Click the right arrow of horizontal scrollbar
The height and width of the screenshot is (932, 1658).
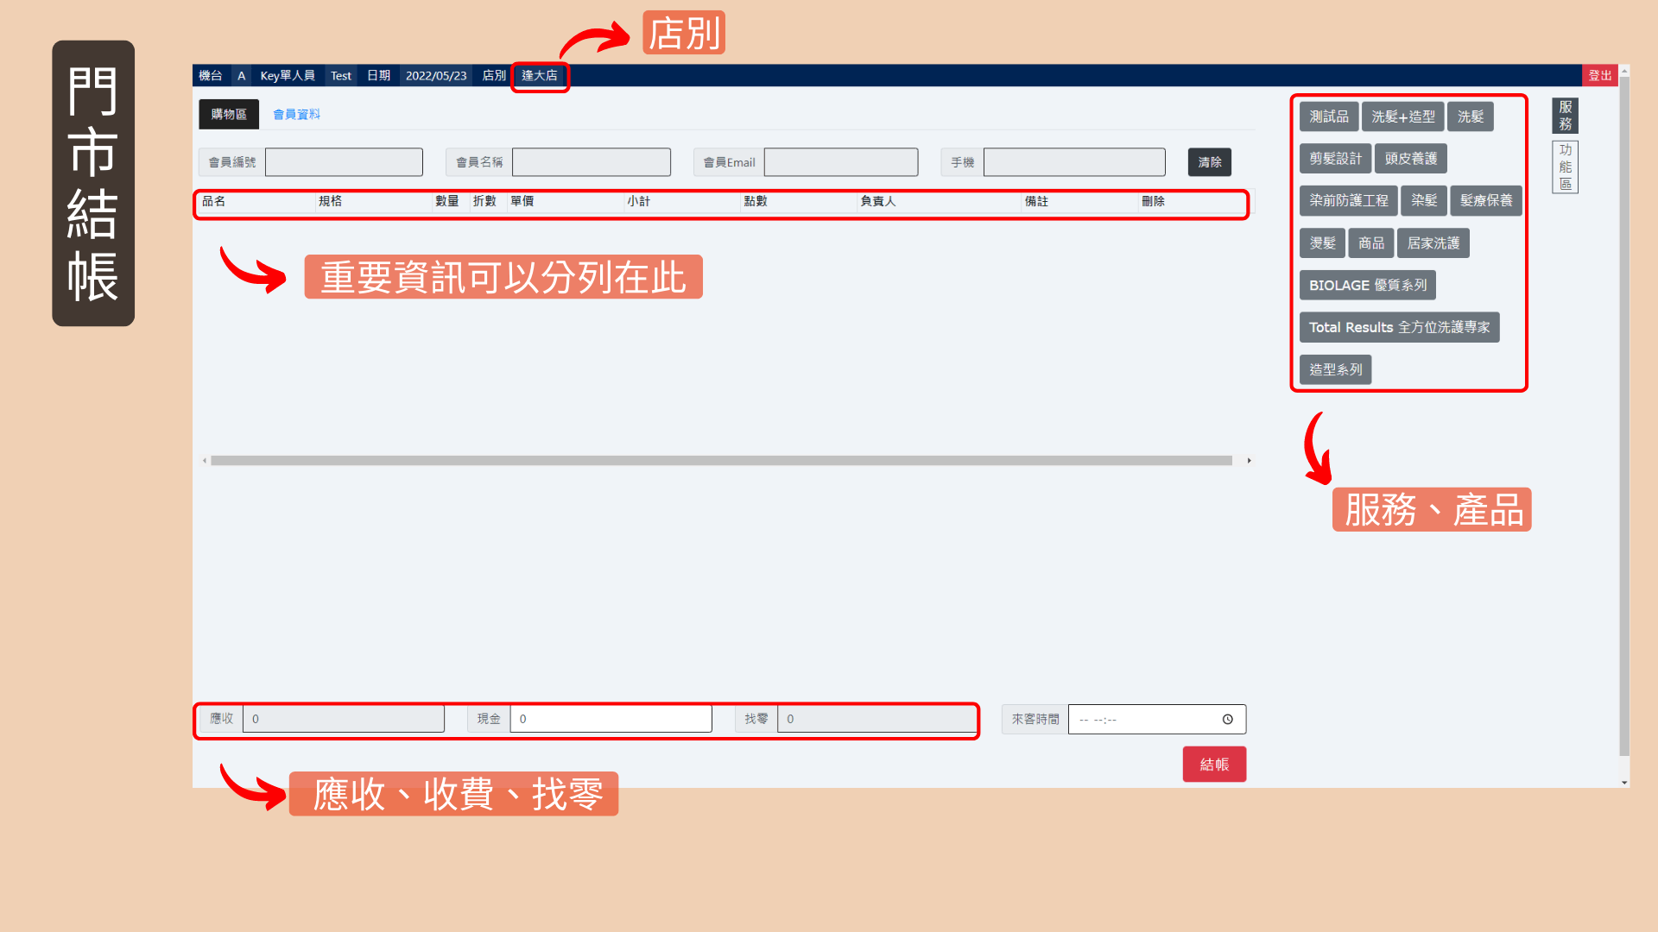click(x=1249, y=461)
